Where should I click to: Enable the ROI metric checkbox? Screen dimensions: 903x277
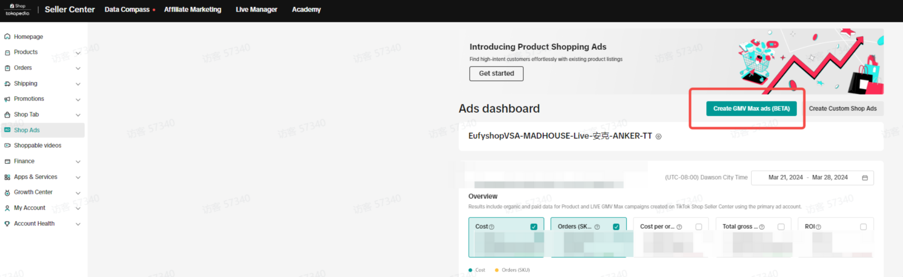tap(863, 227)
